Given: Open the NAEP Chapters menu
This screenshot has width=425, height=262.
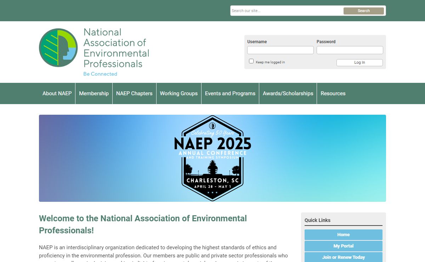Looking at the screenshot, I should 134,93.
